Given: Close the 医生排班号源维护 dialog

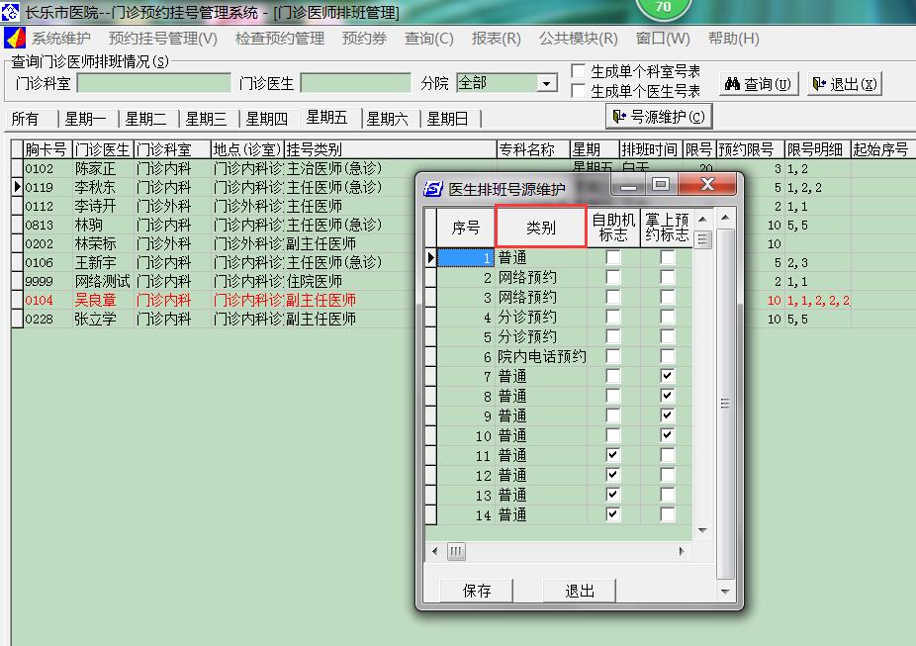Looking at the screenshot, I should coord(707,185).
